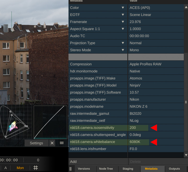
Task: Select ISO value 200
Action: (156, 128)
